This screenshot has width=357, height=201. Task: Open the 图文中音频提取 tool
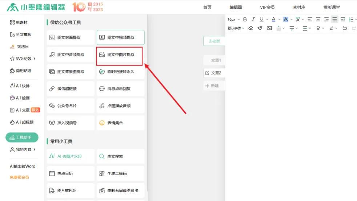pyautogui.click(x=71, y=55)
